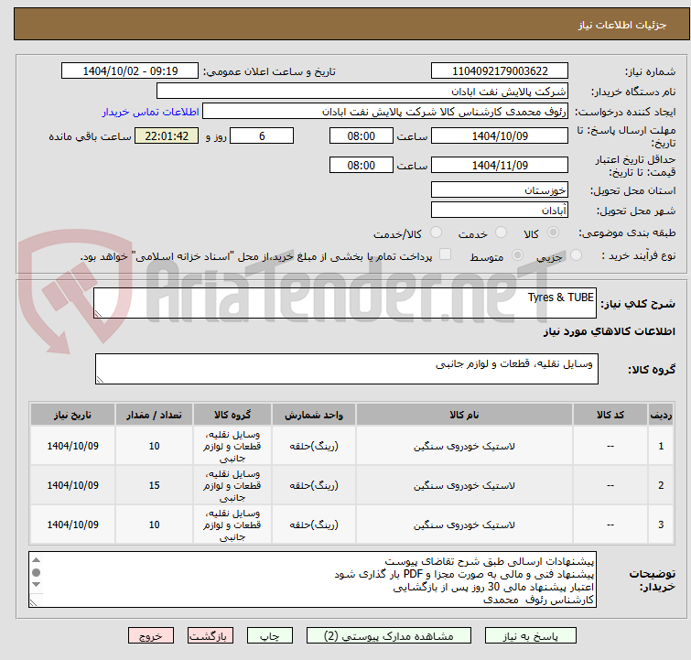
Task: Click the نام دستگاه خریدار field
Action: point(362,92)
